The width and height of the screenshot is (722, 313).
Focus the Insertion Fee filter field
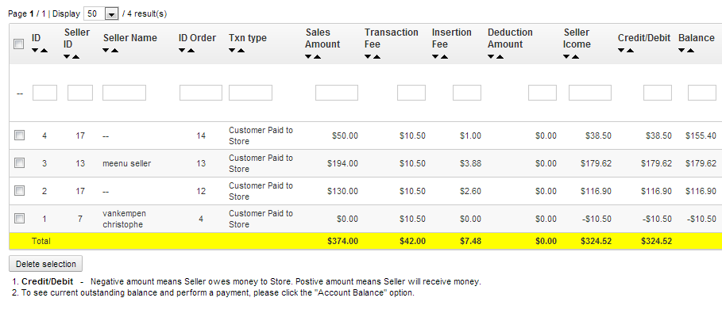pos(467,93)
